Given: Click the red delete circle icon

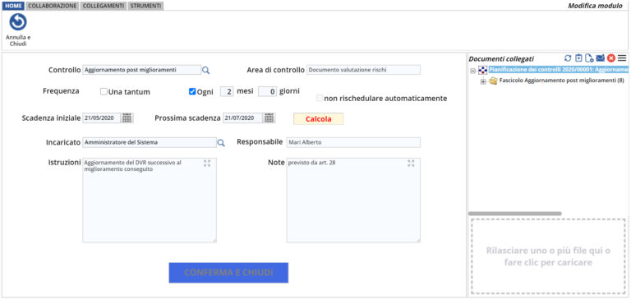Looking at the screenshot, I should coord(611,58).
